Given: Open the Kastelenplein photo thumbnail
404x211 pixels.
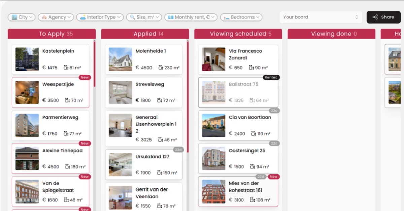Looking at the screenshot, I should click(27, 59).
